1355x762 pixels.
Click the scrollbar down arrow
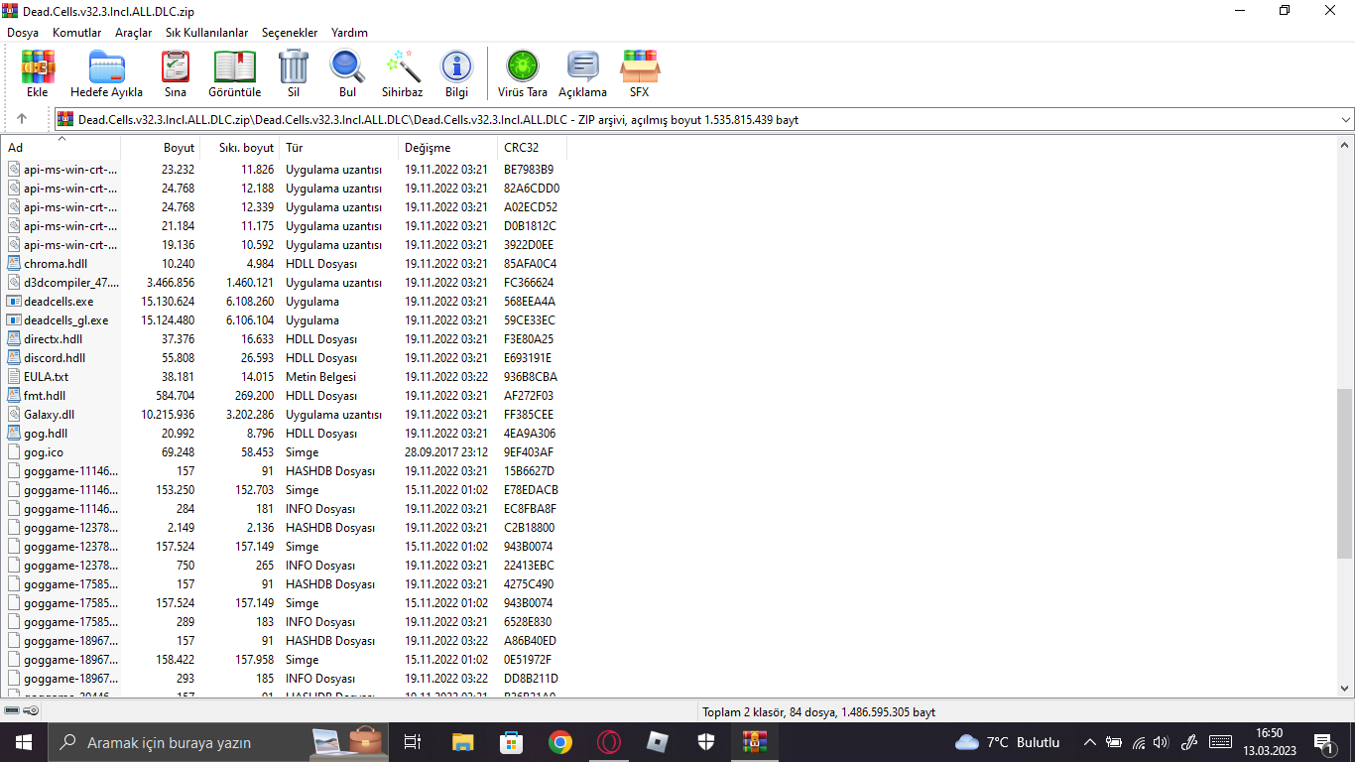point(1345,688)
